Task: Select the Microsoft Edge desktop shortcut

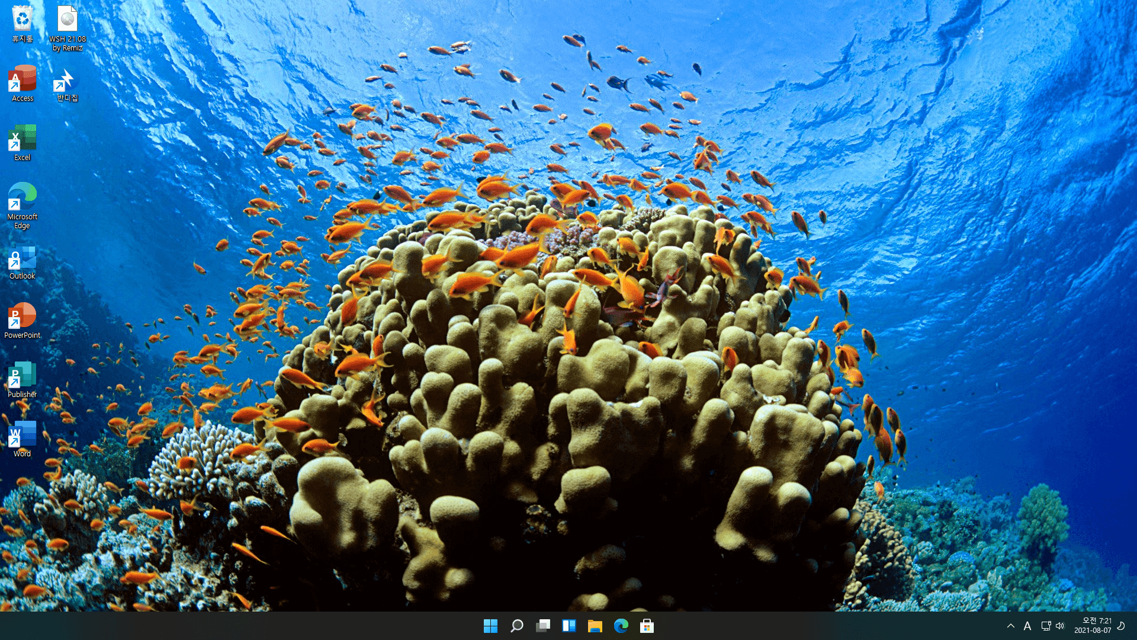Action: (x=23, y=206)
